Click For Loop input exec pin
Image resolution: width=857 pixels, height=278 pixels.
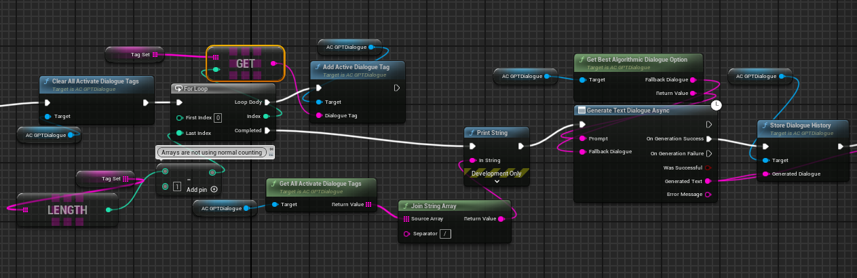(179, 102)
